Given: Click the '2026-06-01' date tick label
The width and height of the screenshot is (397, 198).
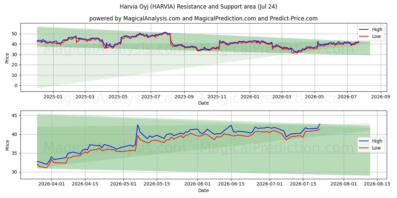Looking at the screenshot, I should click(198, 184).
